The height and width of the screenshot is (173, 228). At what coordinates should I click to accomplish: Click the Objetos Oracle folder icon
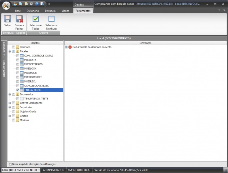point(18,112)
